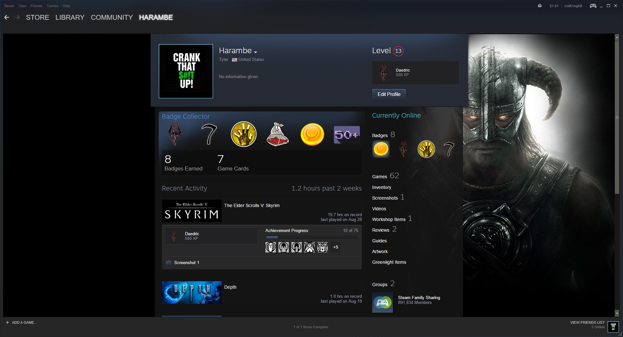The height and width of the screenshot is (337, 623).
Task: Click the Edit Profile button
Action: click(389, 94)
